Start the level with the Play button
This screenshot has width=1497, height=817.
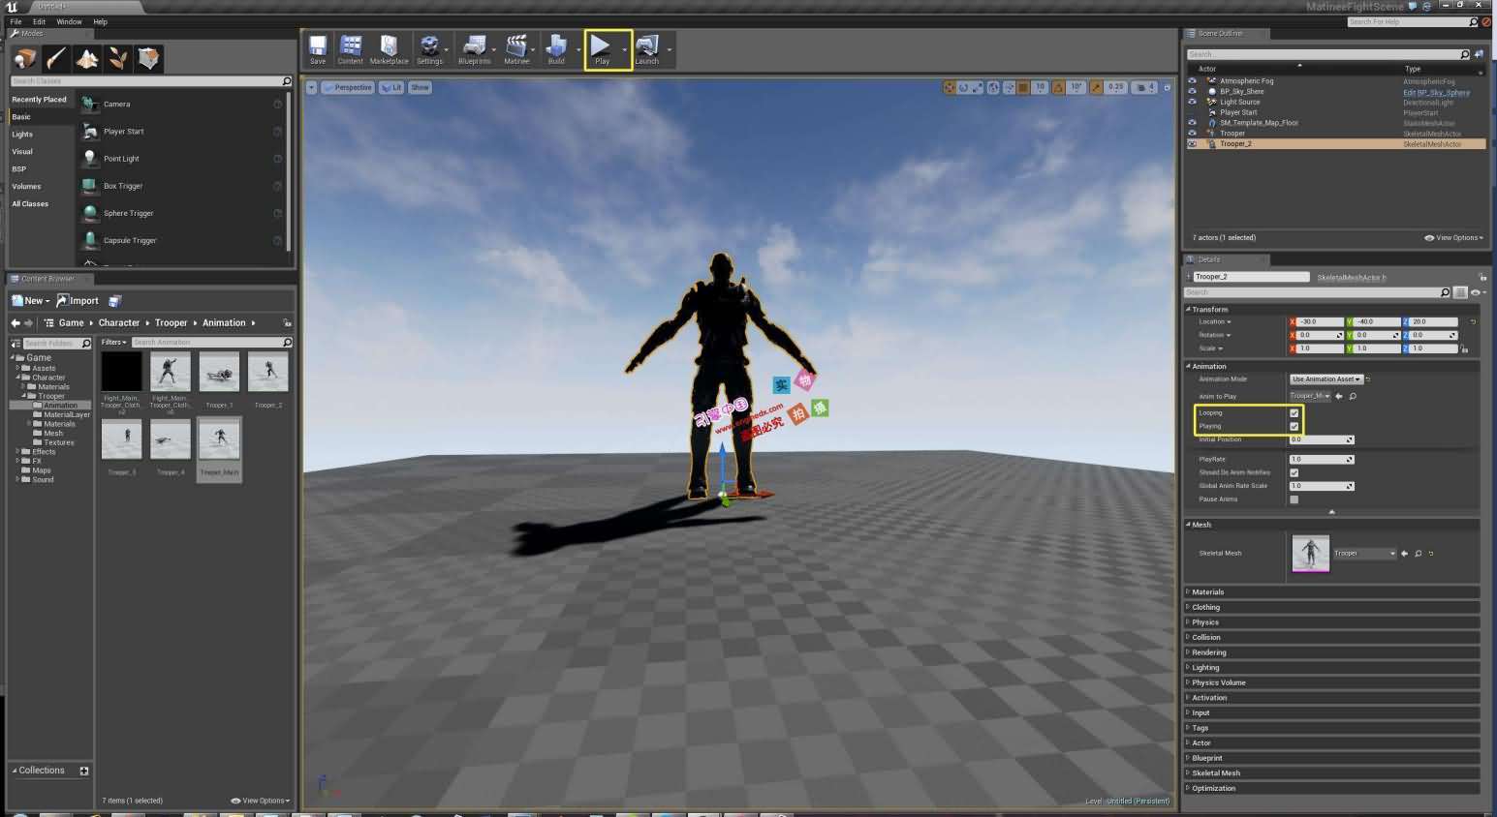[x=602, y=49]
